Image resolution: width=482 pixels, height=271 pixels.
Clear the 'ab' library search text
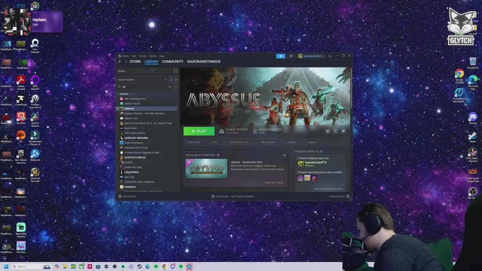[169, 87]
